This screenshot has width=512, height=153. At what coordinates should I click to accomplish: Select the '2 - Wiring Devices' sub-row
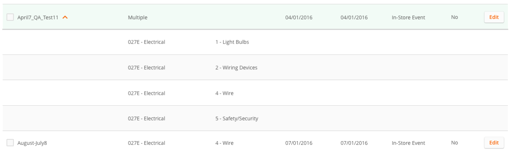tap(236, 67)
